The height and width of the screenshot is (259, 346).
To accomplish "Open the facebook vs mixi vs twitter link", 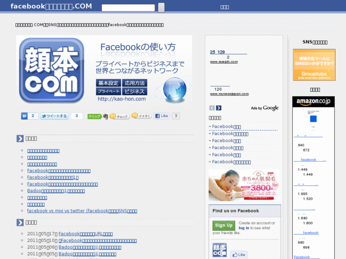I will coord(82,211).
